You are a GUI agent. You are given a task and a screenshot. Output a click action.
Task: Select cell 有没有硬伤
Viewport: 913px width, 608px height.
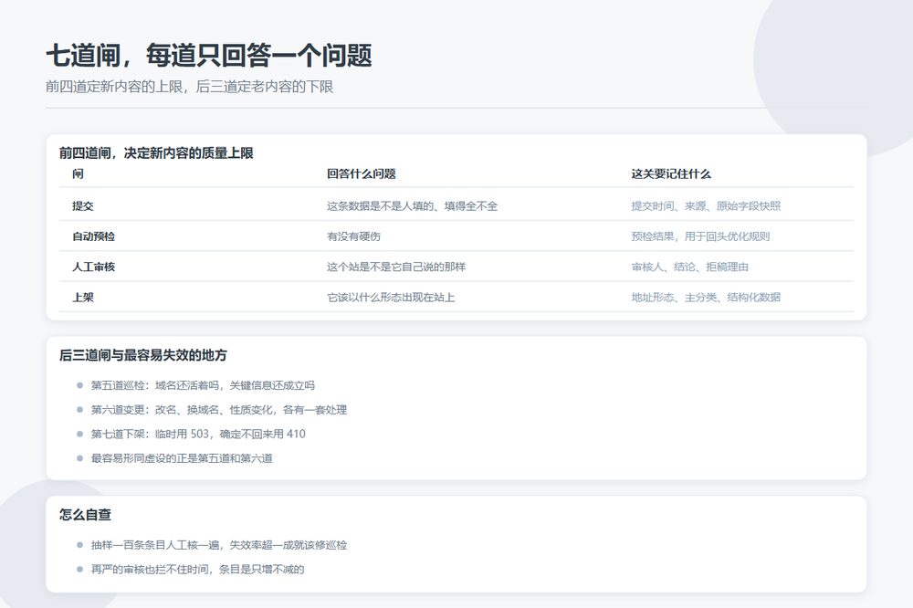[x=353, y=236]
